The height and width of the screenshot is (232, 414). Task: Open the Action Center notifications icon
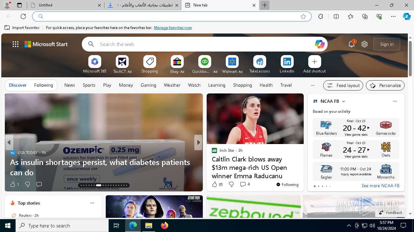[x=403, y=226]
